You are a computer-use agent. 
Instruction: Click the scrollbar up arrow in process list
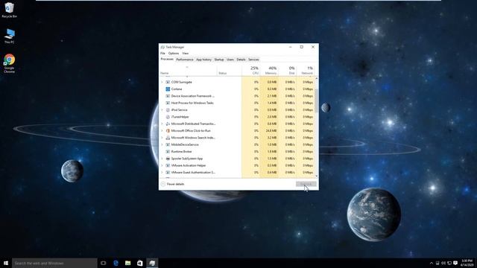click(316, 79)
